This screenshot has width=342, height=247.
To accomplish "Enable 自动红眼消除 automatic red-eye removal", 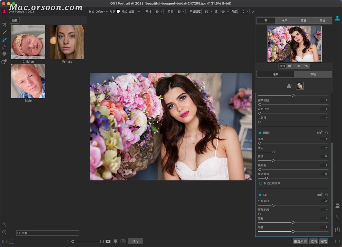I will click(261, 183).
